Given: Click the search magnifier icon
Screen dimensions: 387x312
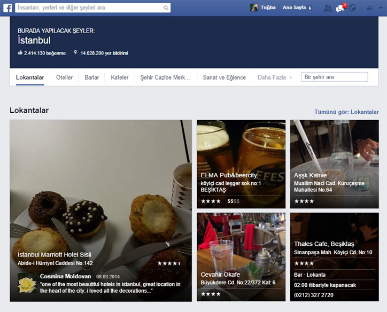Looking at the screenshot, I should [x=166, y=8].
